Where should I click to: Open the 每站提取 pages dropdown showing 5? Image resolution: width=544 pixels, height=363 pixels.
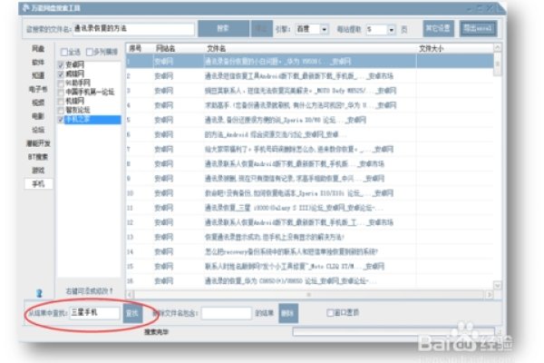click(392, 30)
